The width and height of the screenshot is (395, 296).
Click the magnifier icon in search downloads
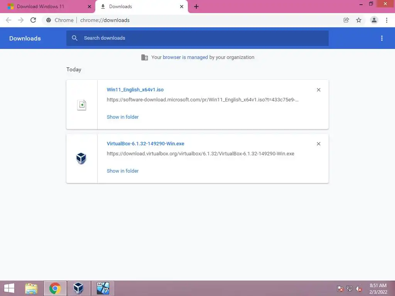[74, 38]
